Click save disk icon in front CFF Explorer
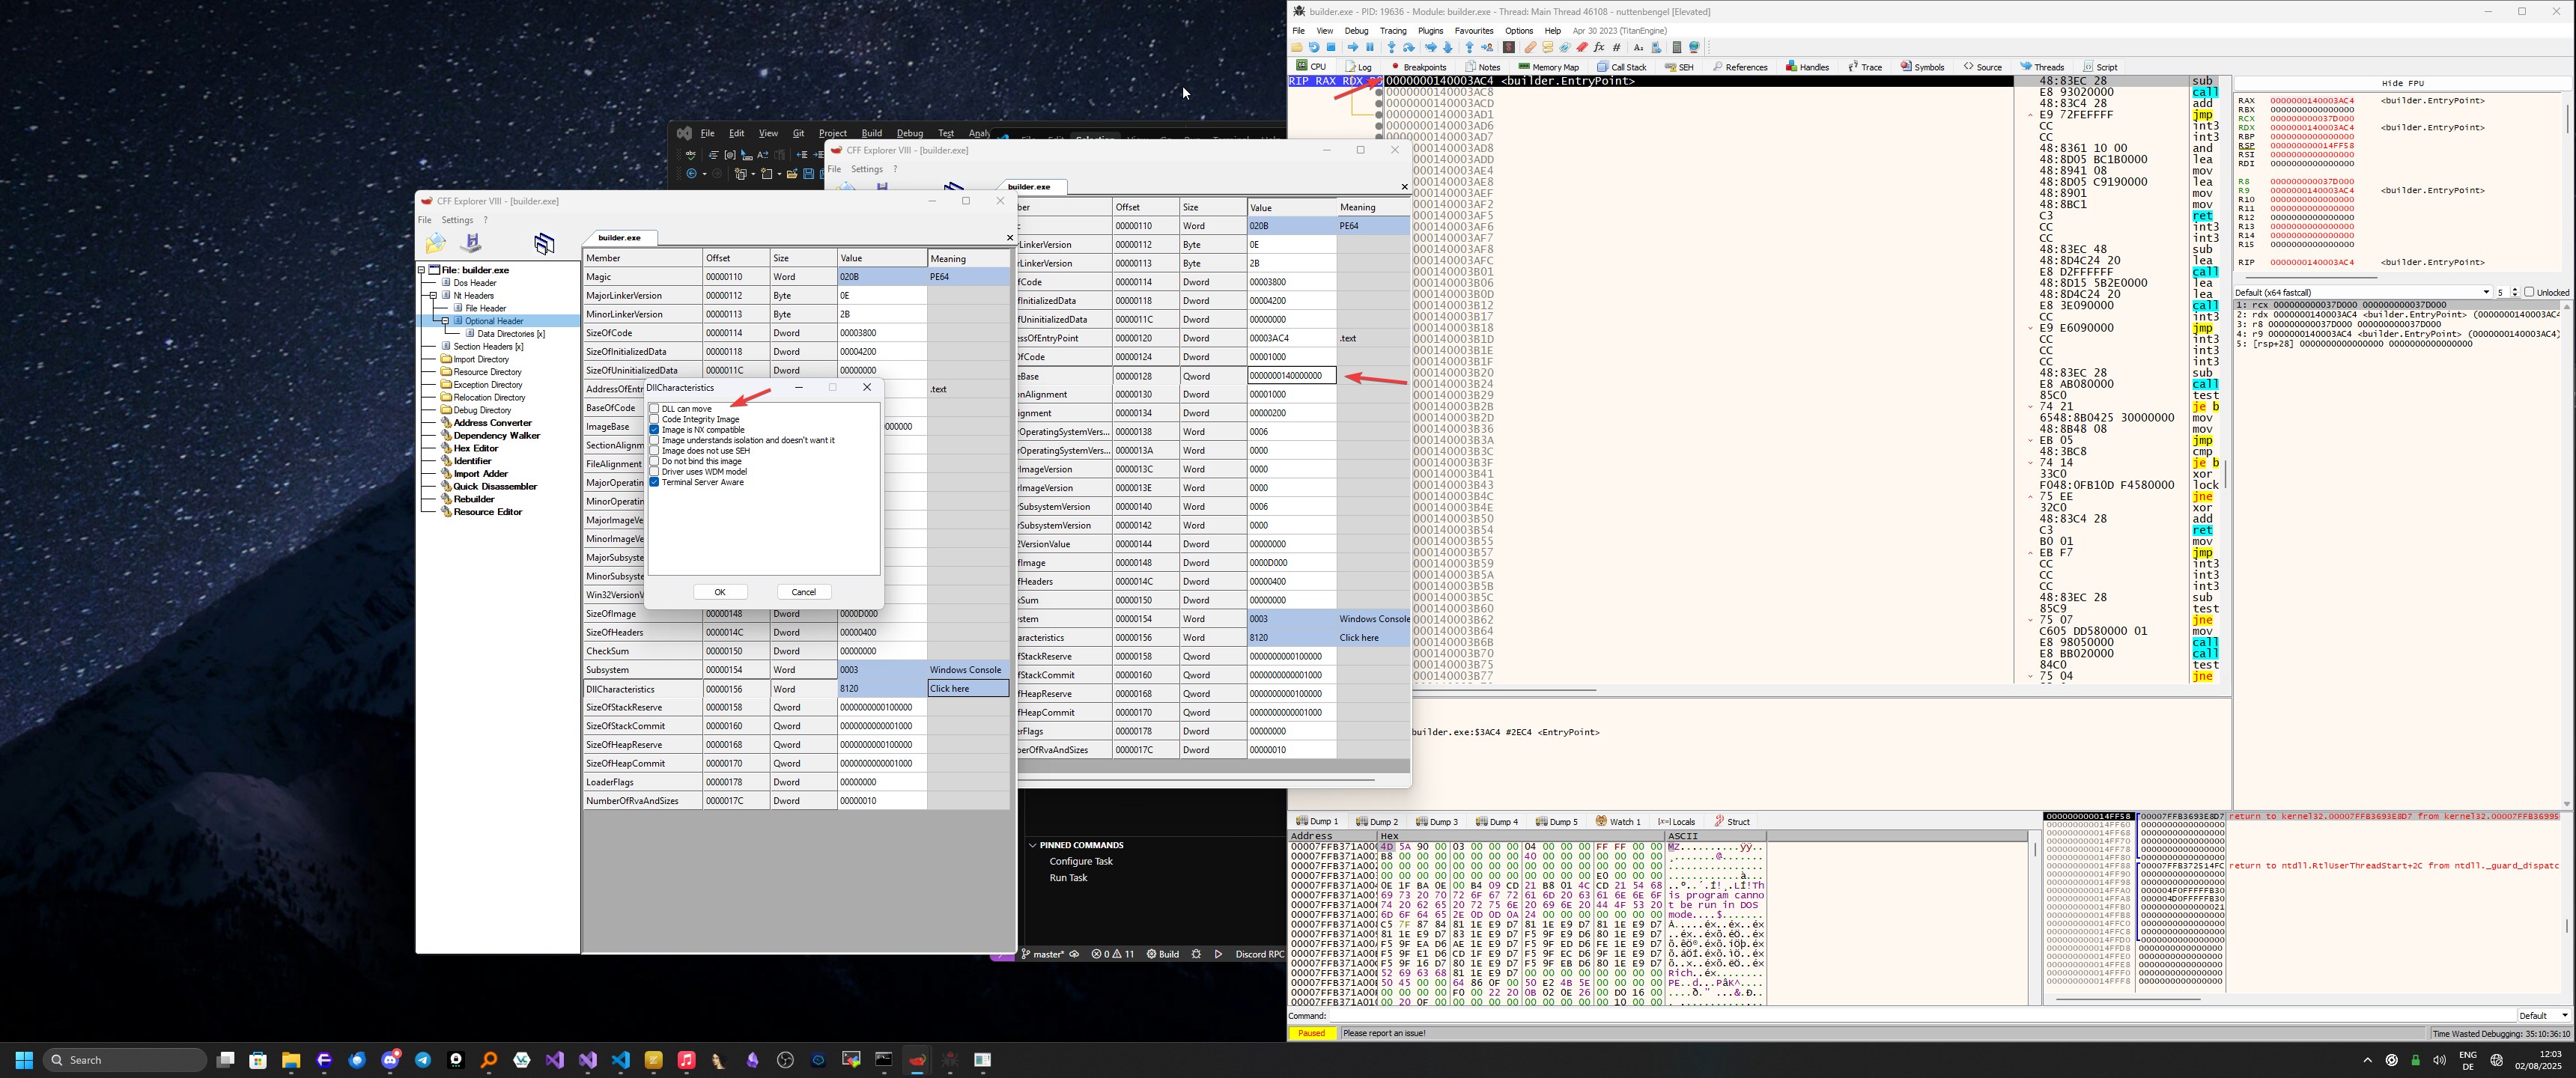This screenshot has height=1078, width=2576. coord(471,243)
